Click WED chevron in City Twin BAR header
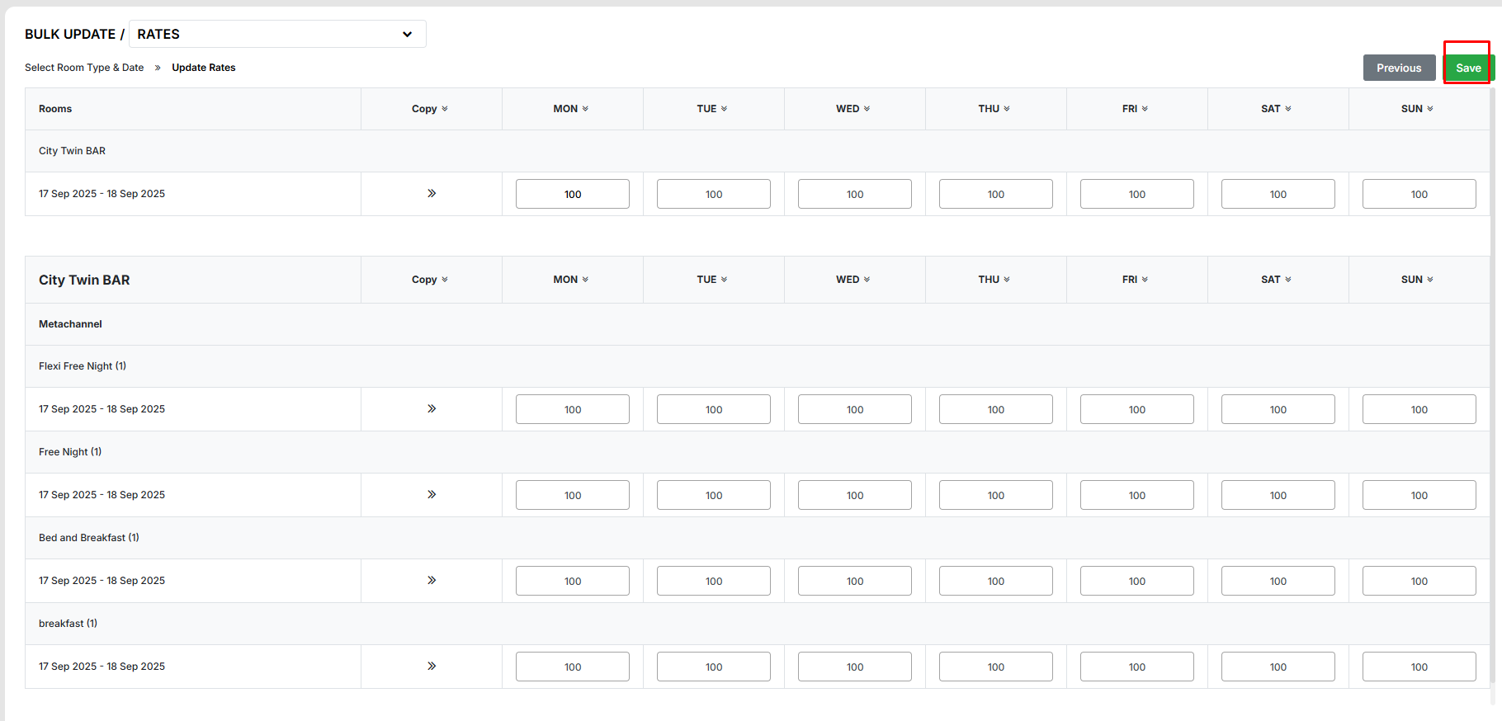This screenshot has height=721, width=1502. (x=867, y=280)
